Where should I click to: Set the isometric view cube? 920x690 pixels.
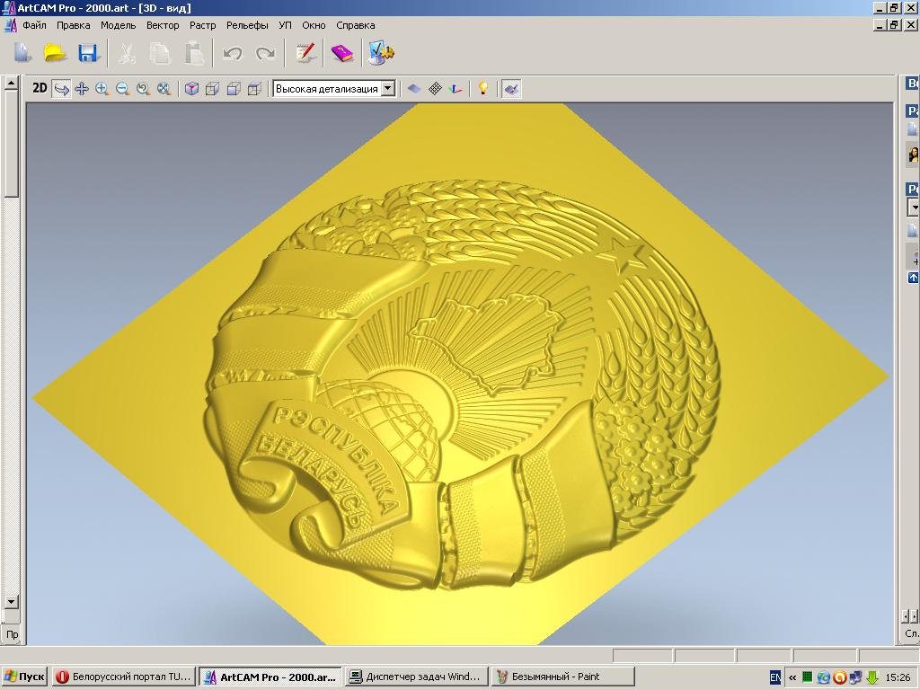192,89
